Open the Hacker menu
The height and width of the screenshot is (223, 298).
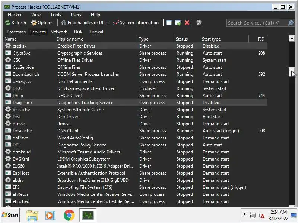click(x=15, y=15)
